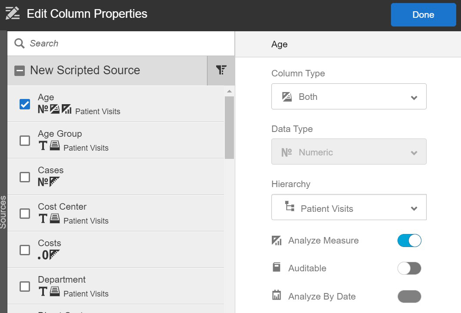
Task: Click the Auditable book icon
Action: coord(276,268)
